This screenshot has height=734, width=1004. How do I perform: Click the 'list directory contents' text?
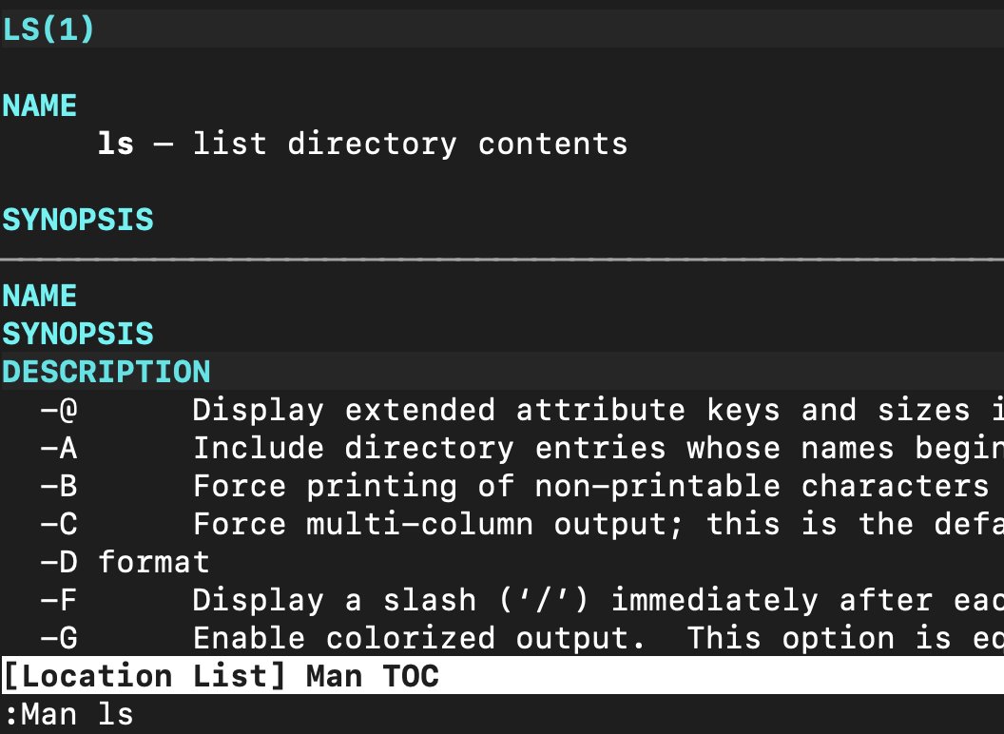410,145
